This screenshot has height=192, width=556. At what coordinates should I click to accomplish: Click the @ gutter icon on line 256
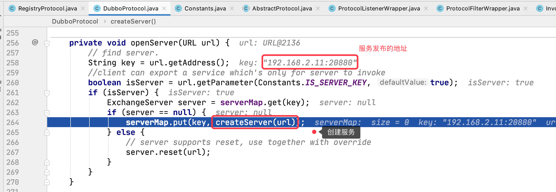(35, 42)
